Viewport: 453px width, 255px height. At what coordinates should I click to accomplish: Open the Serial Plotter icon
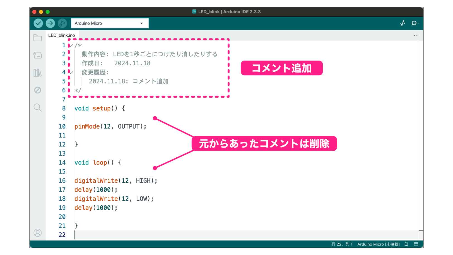403,23
